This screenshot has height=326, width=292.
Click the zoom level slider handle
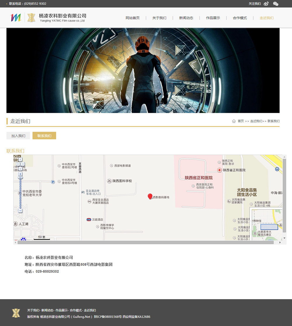pos(20,178)
